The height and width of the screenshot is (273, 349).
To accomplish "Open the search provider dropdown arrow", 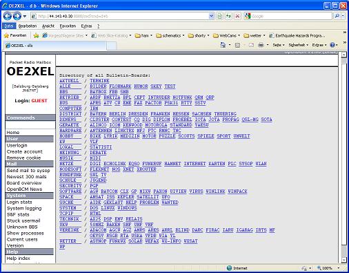I will [343, 16].
